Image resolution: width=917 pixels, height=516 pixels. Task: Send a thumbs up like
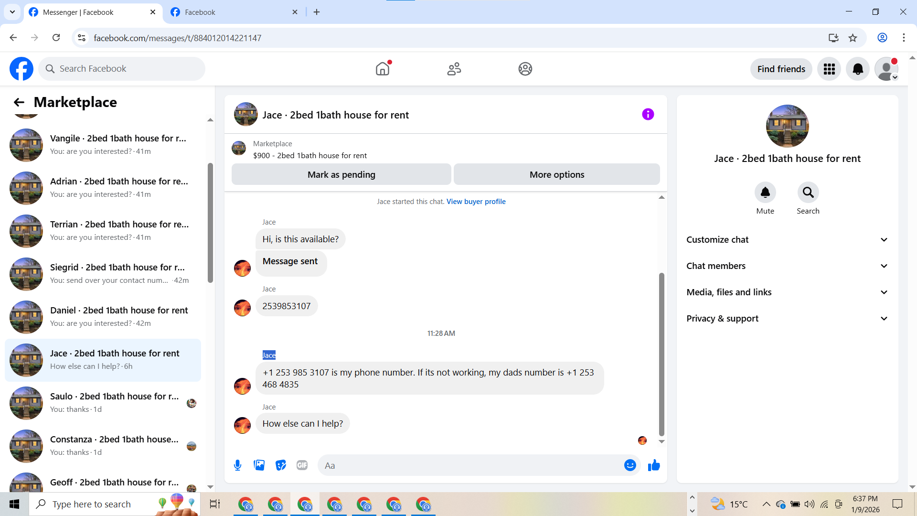pos(654,465)
